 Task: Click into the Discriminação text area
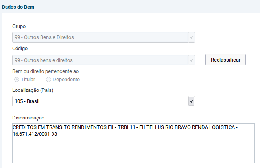pyautogui.click(x=133, y=143)
